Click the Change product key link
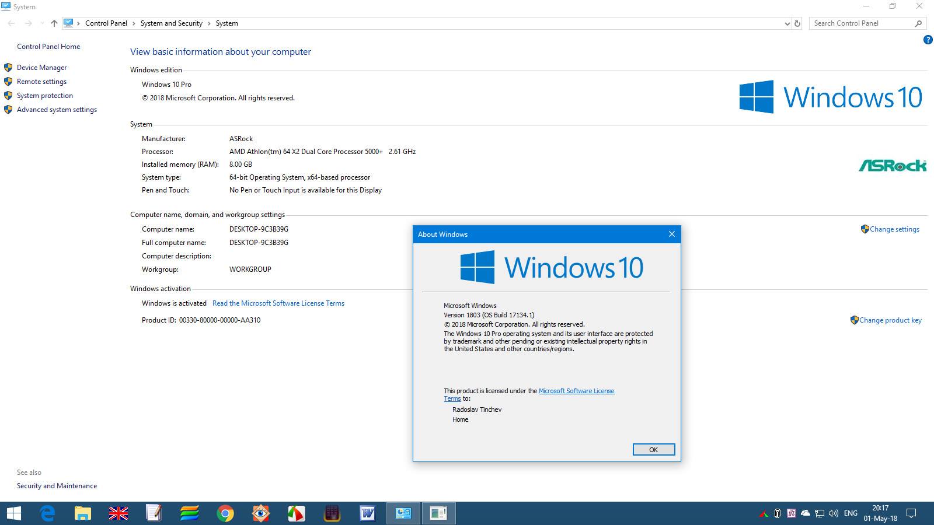Image resolution: width=934 pixels, height=525 pixels. point(890,320)
